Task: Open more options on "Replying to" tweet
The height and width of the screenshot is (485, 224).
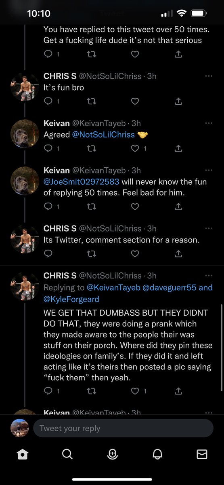Action: point(209,276)
